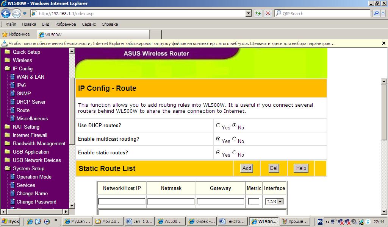Collapse the System Setup folder
The image size is (388, 227).
click(25, 168)
